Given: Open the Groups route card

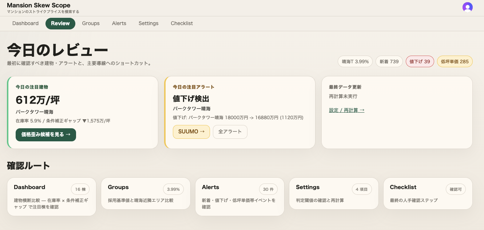Looking at the screenshot, I should coord(146,193).
